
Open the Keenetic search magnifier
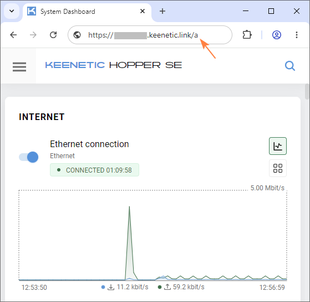(290, 66)
